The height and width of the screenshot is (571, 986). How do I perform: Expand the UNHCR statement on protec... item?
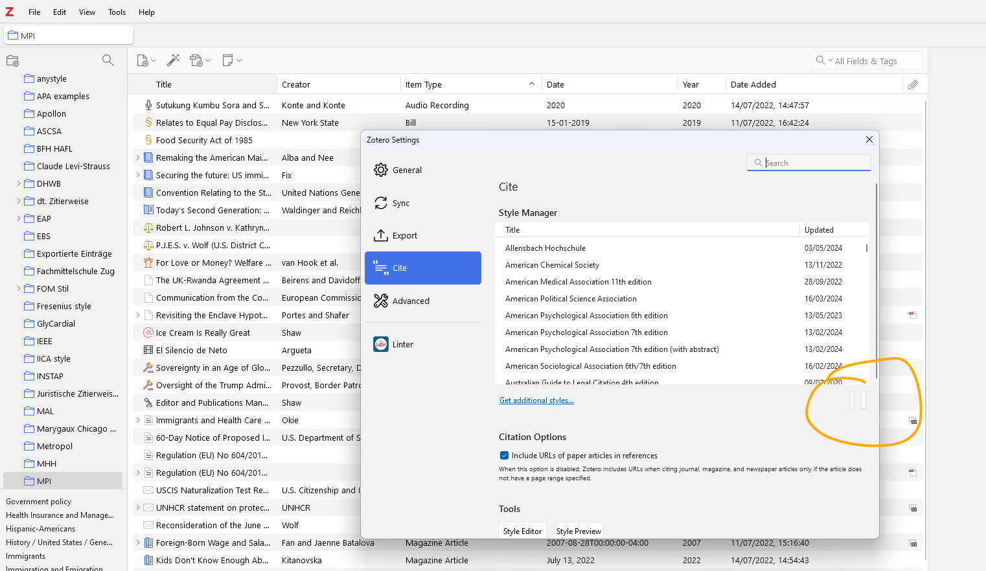(x=138, y=507)
